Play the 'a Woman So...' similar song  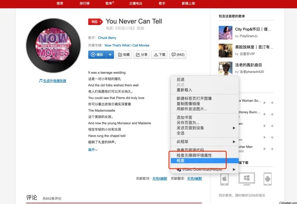(x=265, y=103)
